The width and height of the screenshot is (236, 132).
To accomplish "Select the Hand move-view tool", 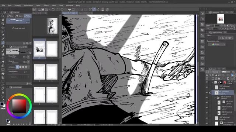I will [3, 20].
